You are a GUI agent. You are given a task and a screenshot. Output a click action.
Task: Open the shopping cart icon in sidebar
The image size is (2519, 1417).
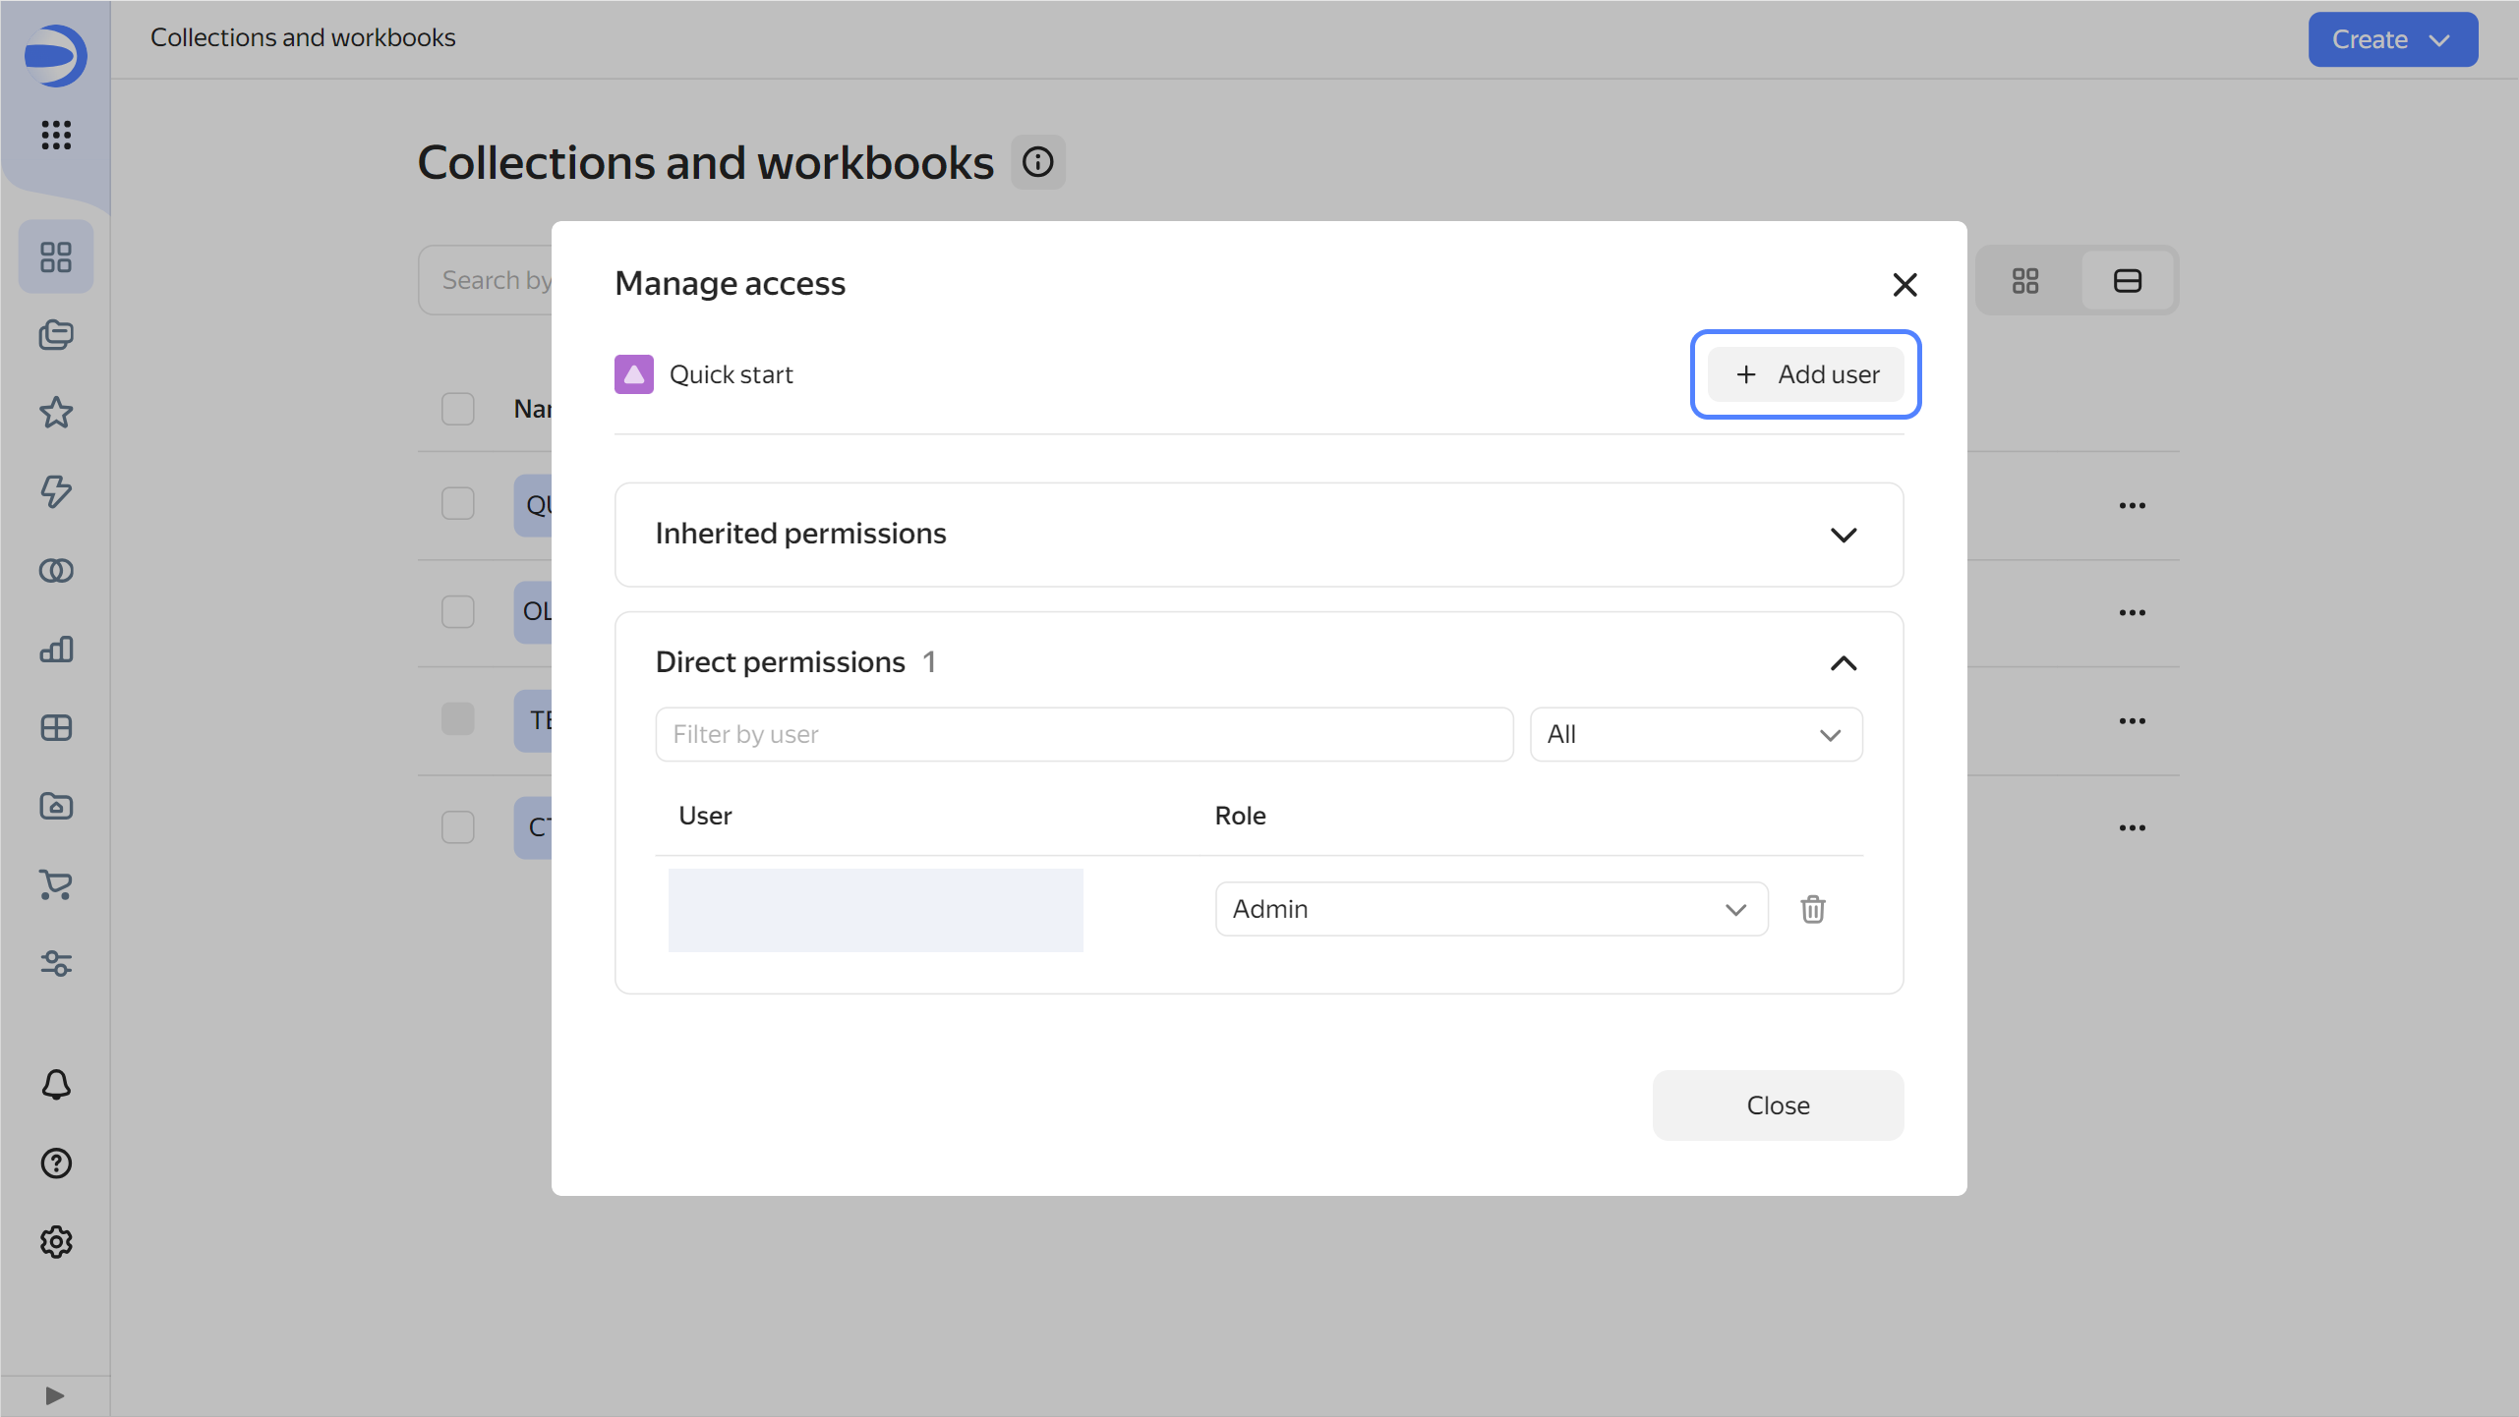[56, 885]
